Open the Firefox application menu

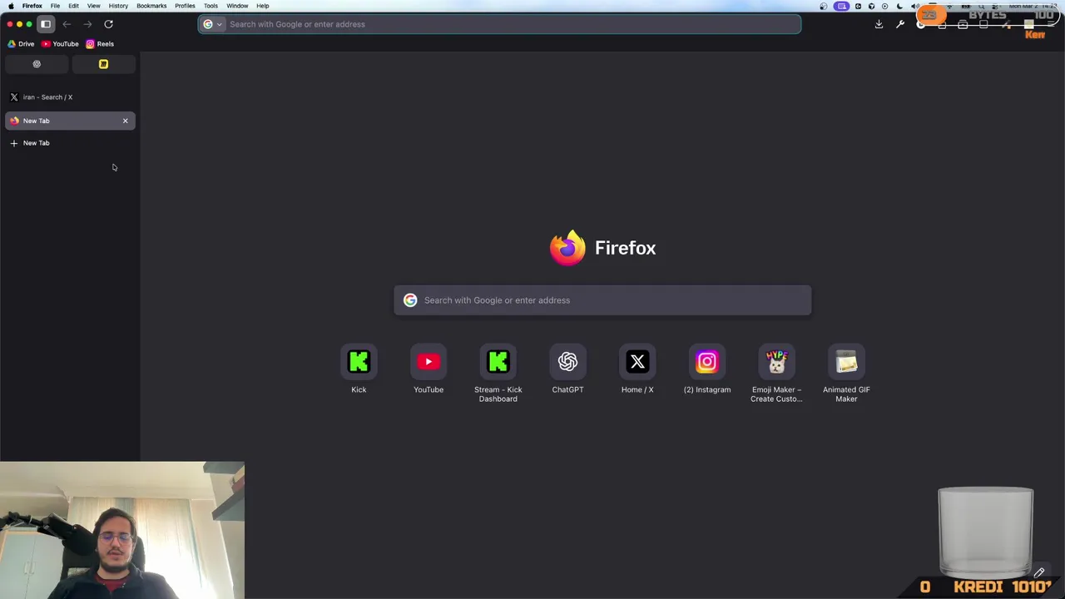coord(32,6)
